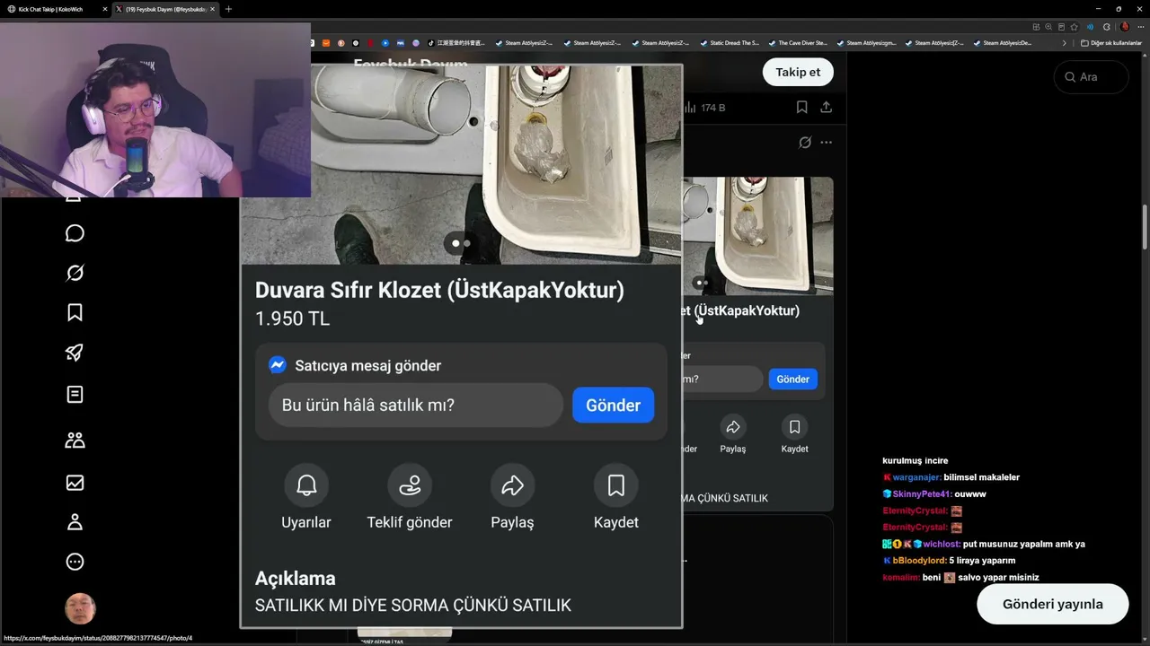Click the Messenger icon beside Satıcıya mesaj gönder
Screen dimensions: 1150x646
[x=278, y=365]
